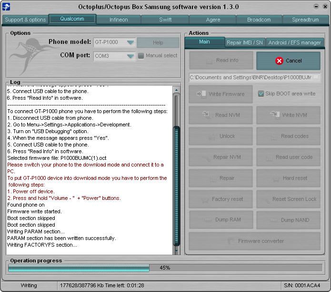This screenshot has width=331, height=292.
Task: Click the Dump RAM button
Action: pyautogui.click(x=221, y=219)
